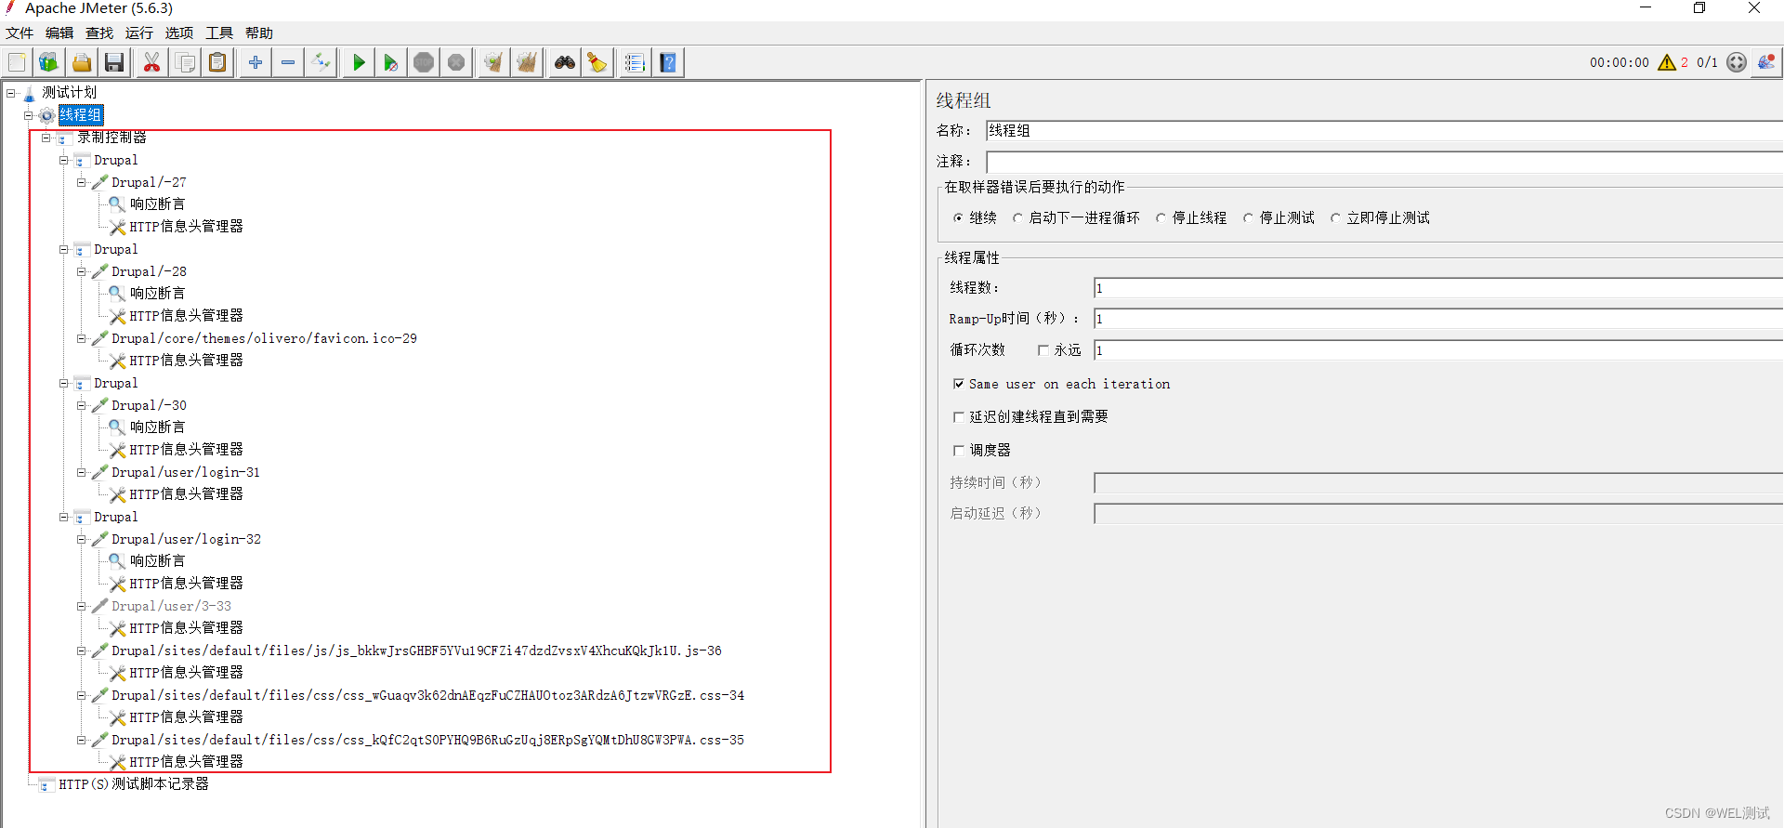Click the Toggle enable/disable icon
The image size is (1784, 828).
click(321, 62)
